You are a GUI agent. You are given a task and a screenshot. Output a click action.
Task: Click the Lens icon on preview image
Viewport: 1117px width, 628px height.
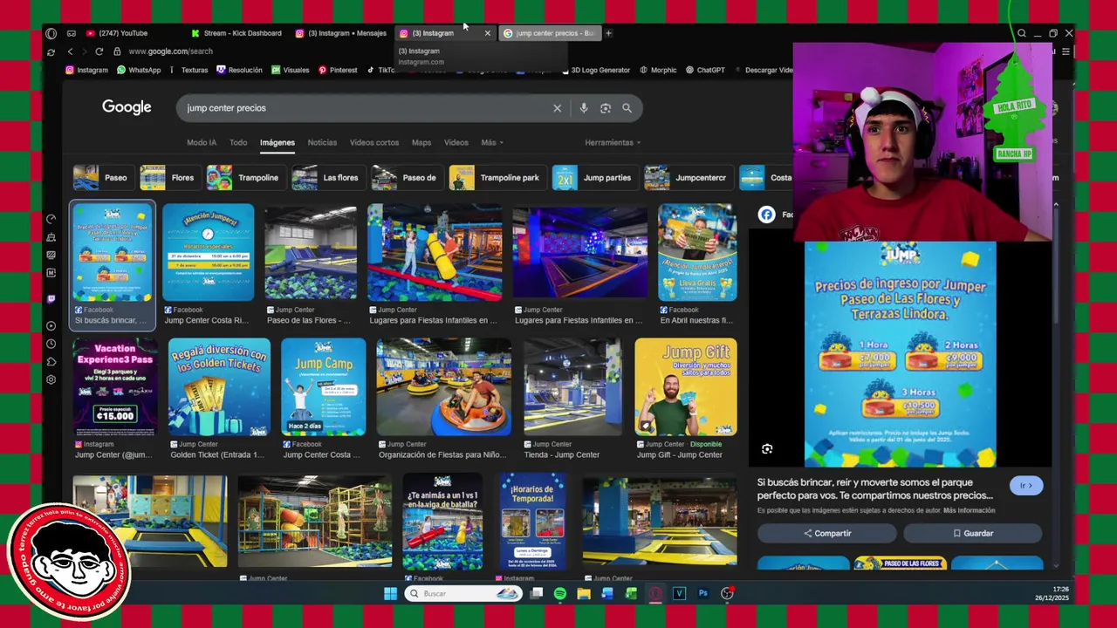pyautogui.click(x=767, y=449)
